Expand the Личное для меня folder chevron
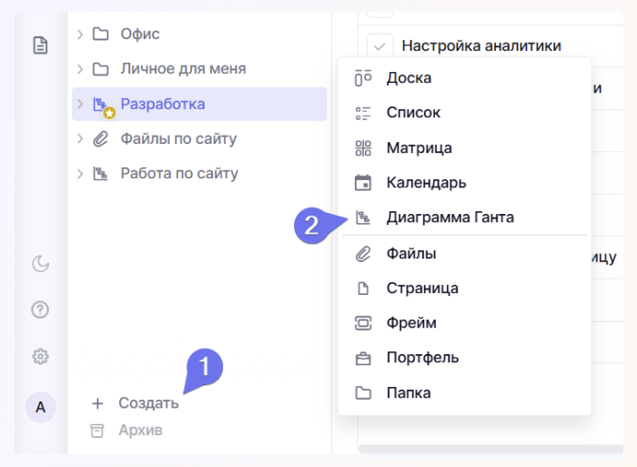Screen dimensions: 637x467 click(x=80, y=69)
